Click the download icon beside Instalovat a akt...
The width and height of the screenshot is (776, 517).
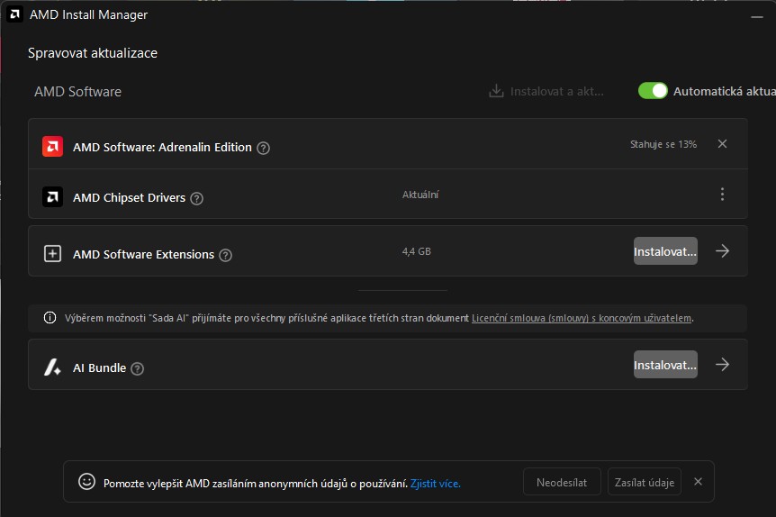tap(496, 91)
